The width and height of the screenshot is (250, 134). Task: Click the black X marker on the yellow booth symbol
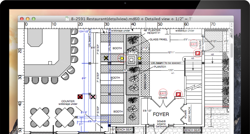(106, 58)
